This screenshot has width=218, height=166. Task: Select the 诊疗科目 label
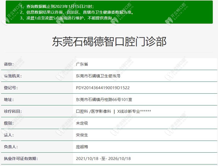pos(13,111)
